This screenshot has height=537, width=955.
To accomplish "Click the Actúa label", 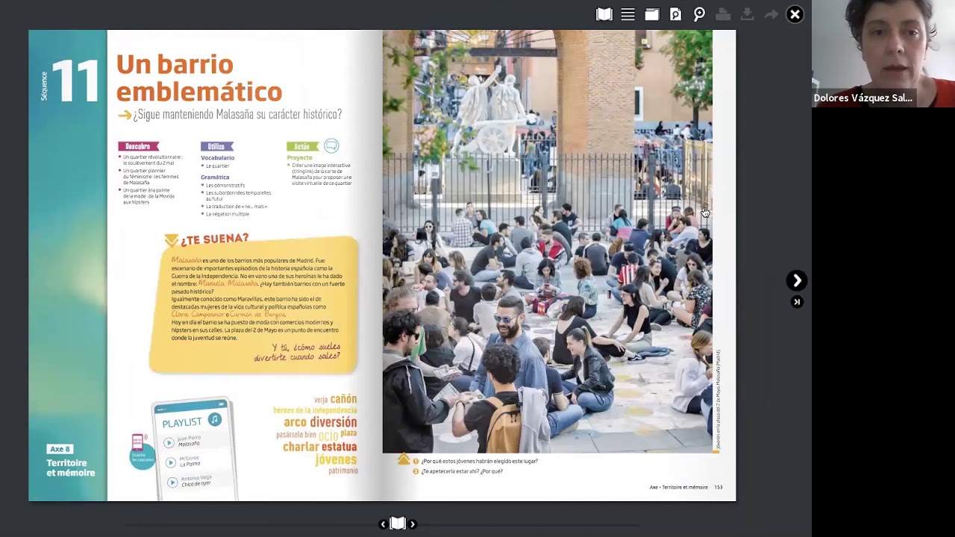I will pyautogui.click(x=301, y=146).
